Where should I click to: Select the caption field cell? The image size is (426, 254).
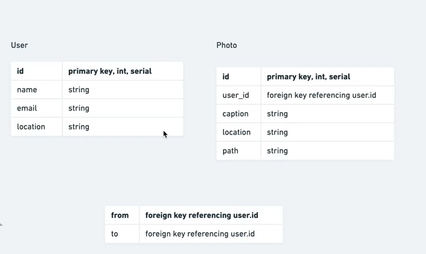pos(238,114)
